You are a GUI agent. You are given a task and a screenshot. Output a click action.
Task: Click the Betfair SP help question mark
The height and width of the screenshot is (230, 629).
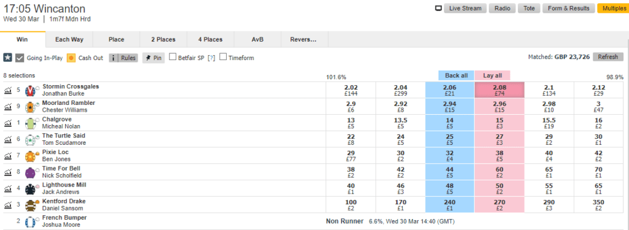pos(211,58)
